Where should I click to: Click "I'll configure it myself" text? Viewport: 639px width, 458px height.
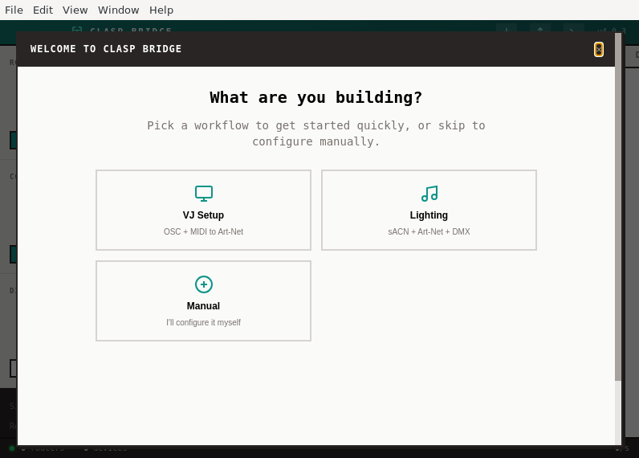coord(203,322)
